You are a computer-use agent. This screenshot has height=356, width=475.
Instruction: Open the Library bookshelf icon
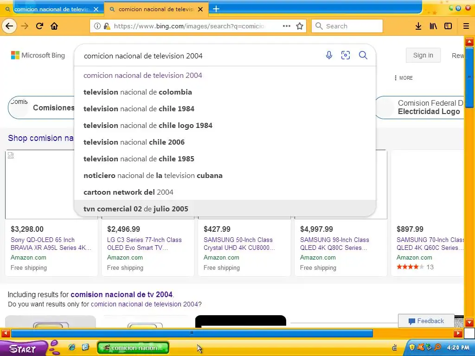pyautogui.click(x=433, y=26)
